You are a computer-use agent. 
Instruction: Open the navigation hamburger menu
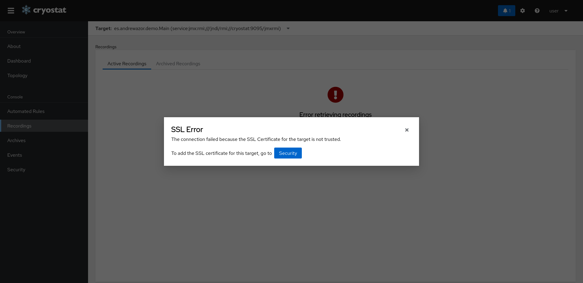pyautogui.click(x=11, y=10)
